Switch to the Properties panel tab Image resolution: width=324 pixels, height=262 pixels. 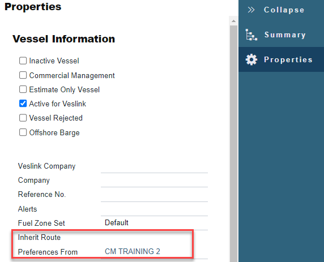coord(281,59)
